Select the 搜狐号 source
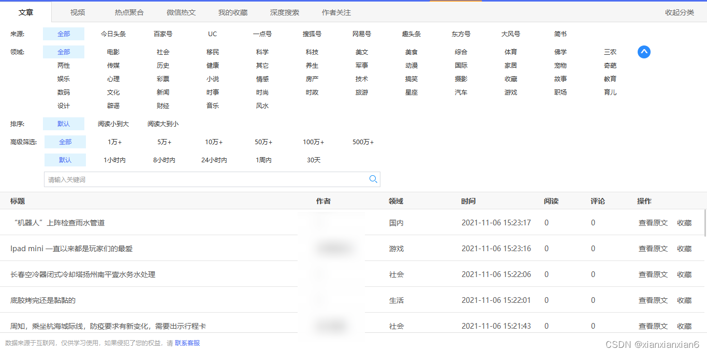Screen dimensions: 707x353 point(312,34)
